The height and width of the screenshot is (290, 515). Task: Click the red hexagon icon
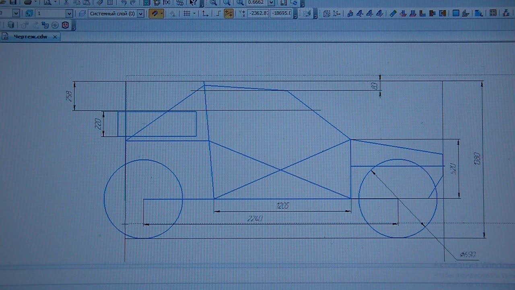65,25
